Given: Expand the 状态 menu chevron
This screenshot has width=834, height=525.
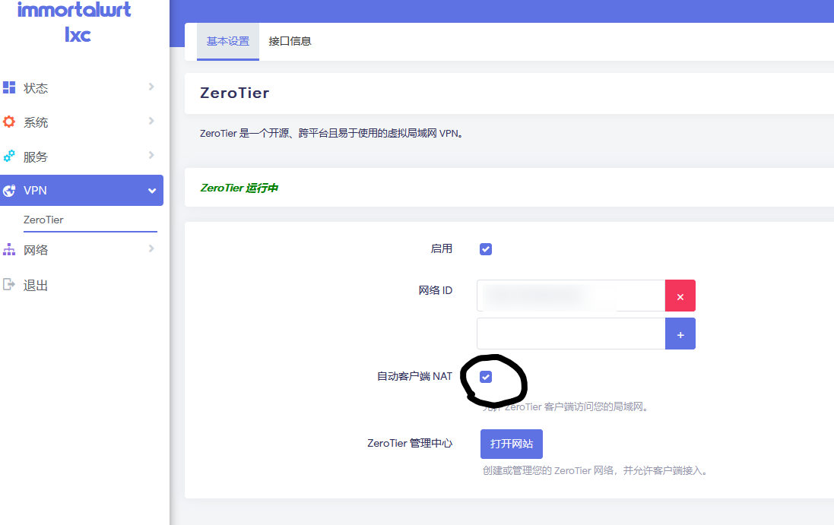Looking at the screenshot, I should pyautogui.click(x=151, y=87).
